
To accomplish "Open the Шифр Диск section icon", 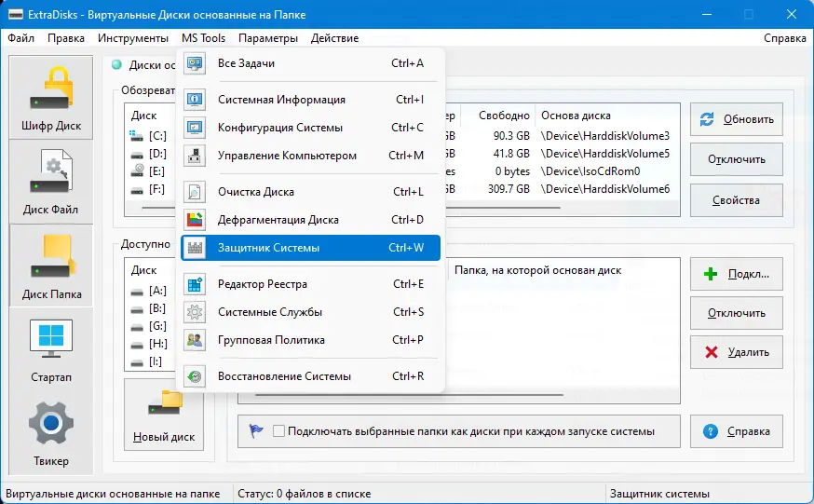I will [51, 89].
